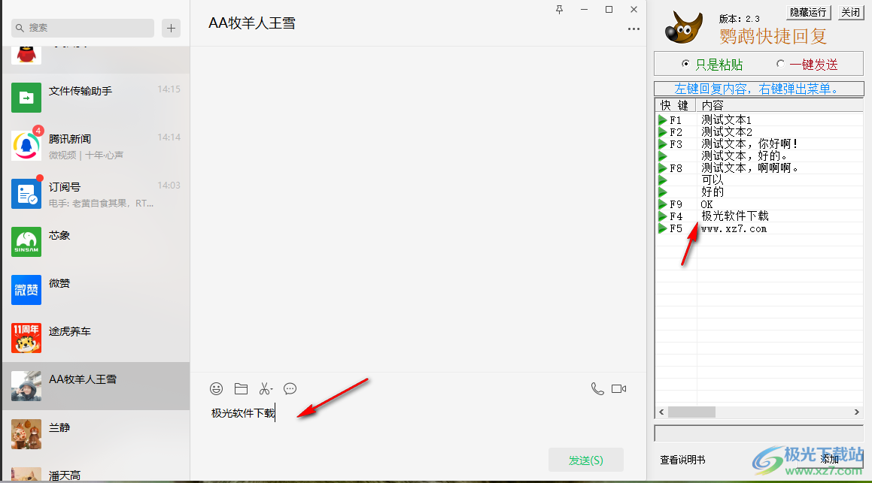Select reply 极光软件下载 in list

click(x=734, y=216)
